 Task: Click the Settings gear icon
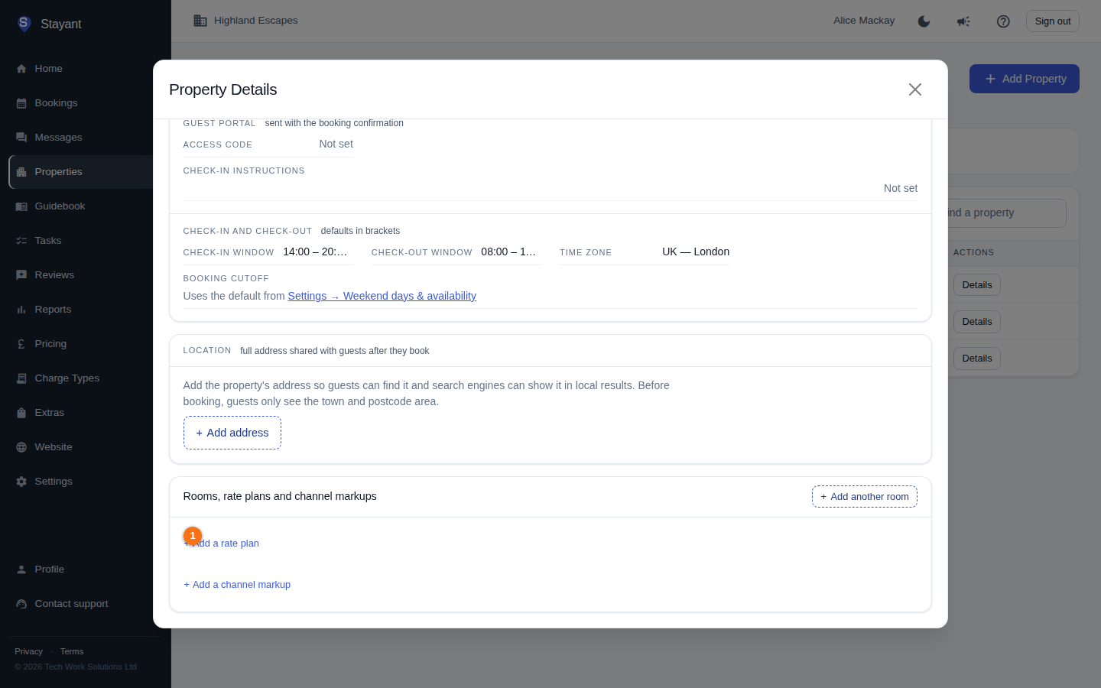pos(21,482)
